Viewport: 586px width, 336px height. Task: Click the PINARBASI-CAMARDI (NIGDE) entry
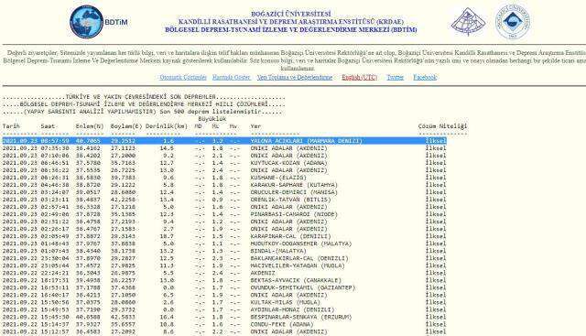point(294,214)
